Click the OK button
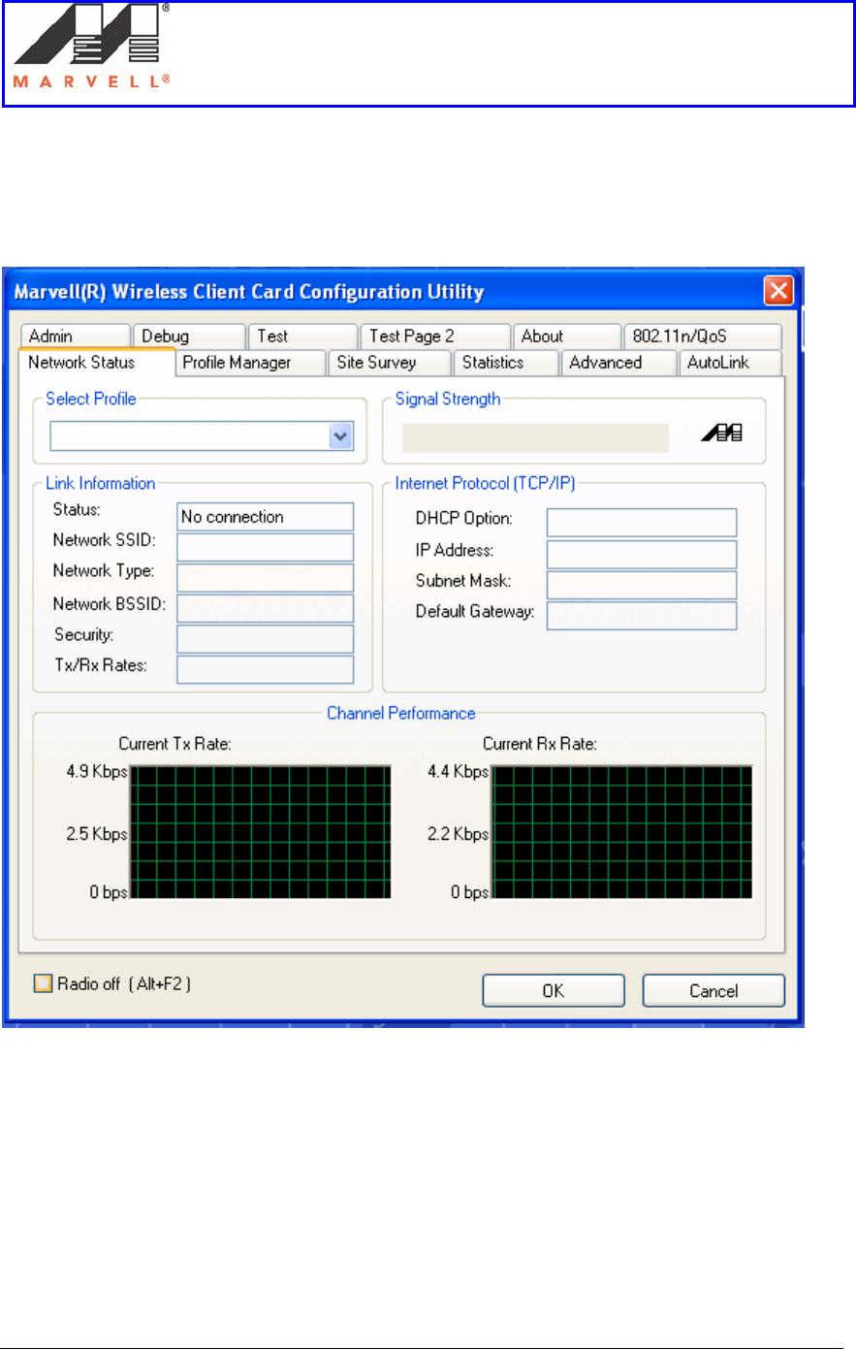The width and height of the screenshot is (856, 1349). click(x=554, y=990)
